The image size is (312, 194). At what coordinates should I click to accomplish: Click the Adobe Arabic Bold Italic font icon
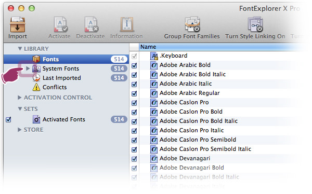click(x=153, y=75)
